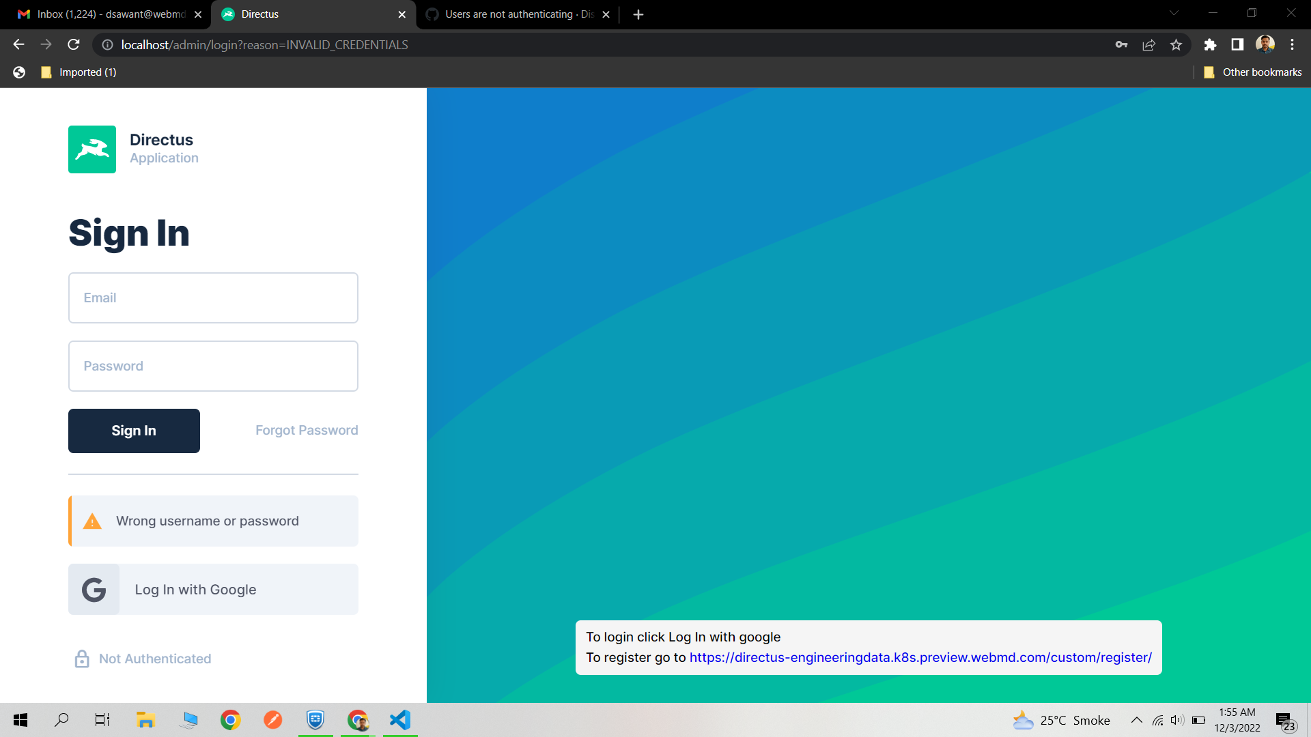Toggle Chrome side panel icon
Image resolution: width=1311 pixels, height=737 pixels.
1237,45
